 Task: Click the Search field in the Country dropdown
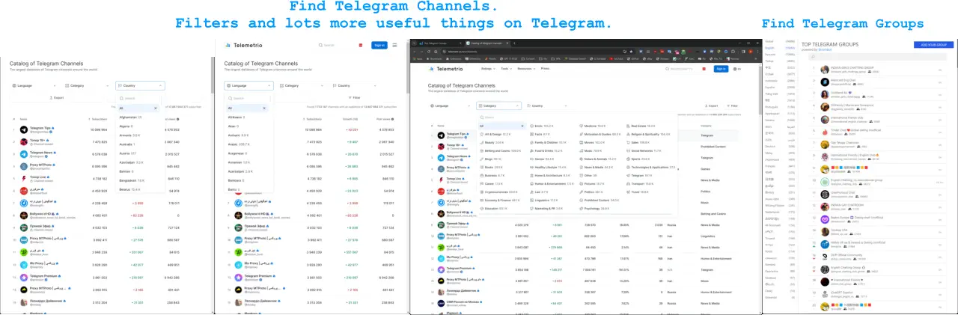(x=138, y=98)
